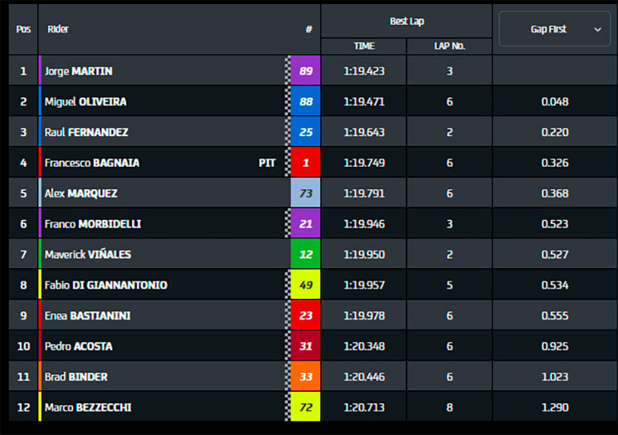Click Franco Morbidelli's purple 21 badge
Viewport: 618px width, 435px height.
tap(305, 223)
